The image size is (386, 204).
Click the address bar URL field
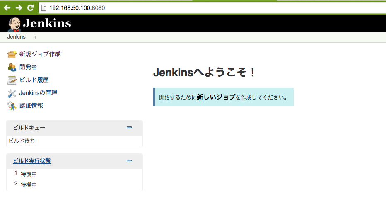point(212,8)
